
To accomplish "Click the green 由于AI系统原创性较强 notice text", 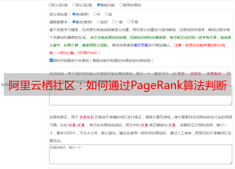I will [140, 41].
